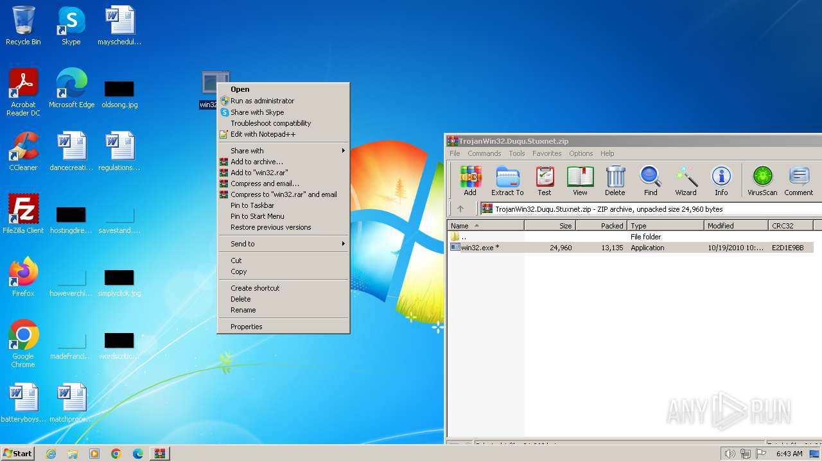
Task: Select FileZilla Client desktop icon
Action: (x=23, y=214)
